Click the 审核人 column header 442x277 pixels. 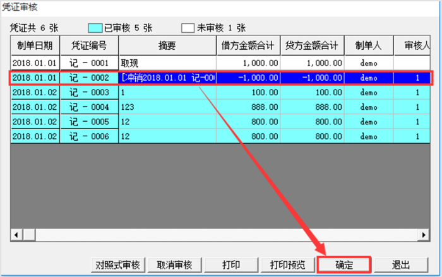click(412, 45)
